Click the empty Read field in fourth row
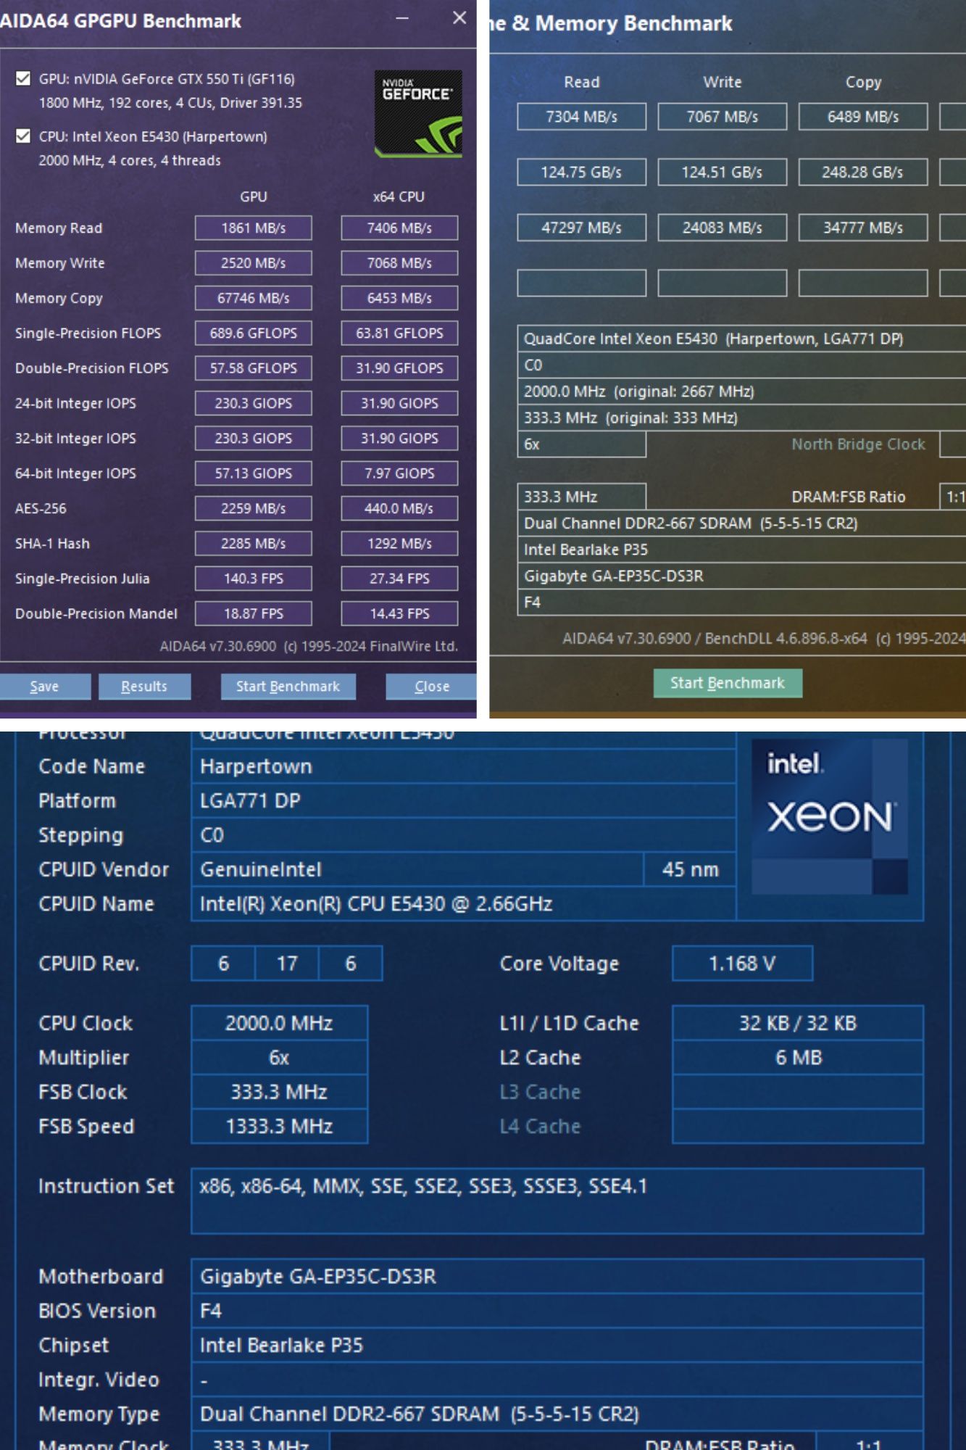Image resolution: width=966 pixels, height=1450 pixels. pos(581,283)
